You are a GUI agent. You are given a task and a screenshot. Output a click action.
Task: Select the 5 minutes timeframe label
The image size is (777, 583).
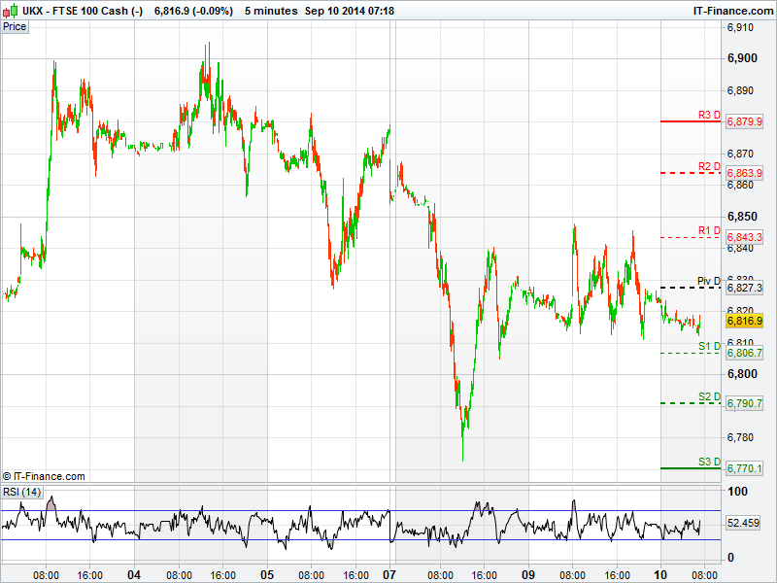(270, 10)
